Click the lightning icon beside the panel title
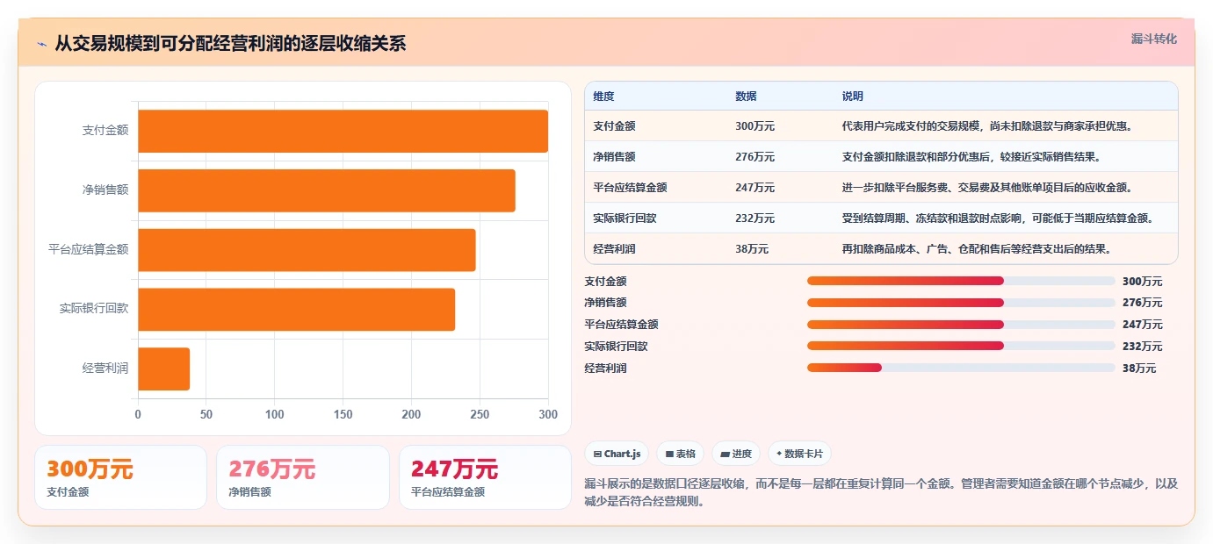 [x=41, y=44]
